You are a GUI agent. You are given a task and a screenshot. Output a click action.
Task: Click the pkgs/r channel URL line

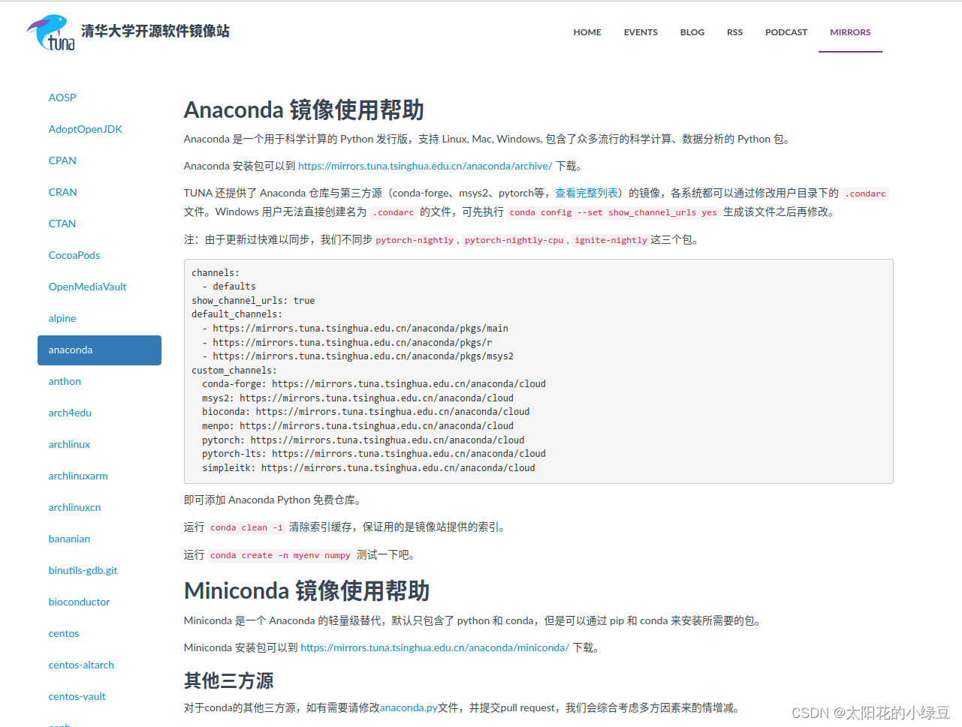coord(347,342)
